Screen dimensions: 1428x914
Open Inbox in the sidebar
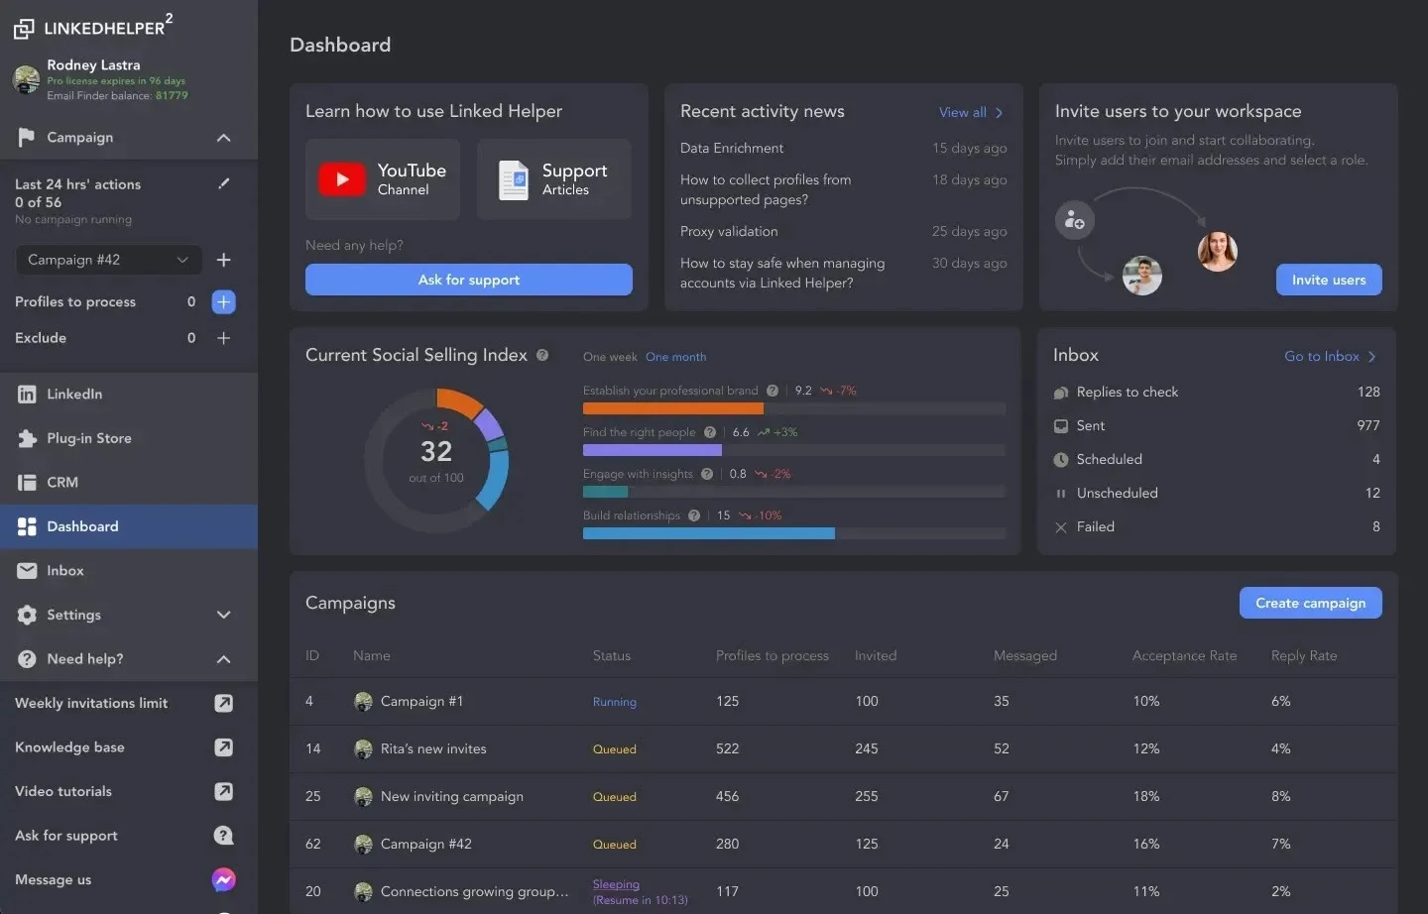[x=129, y=571]
